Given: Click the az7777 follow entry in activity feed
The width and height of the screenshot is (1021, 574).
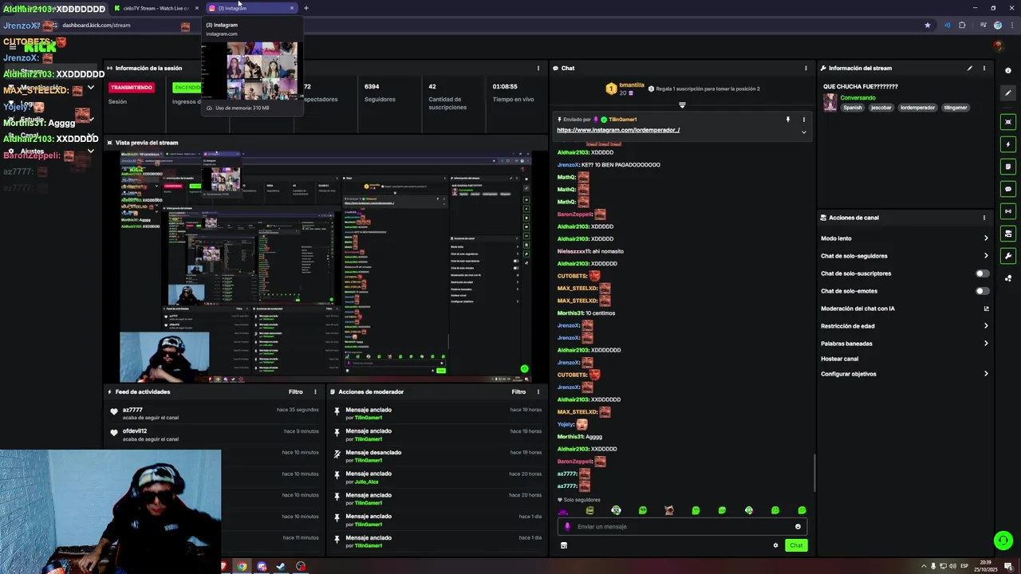Looking at the screenshot, I should coord(215,413).
